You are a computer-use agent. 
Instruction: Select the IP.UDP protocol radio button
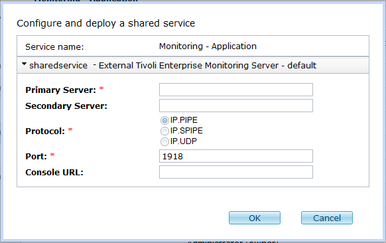click(164, 141)
